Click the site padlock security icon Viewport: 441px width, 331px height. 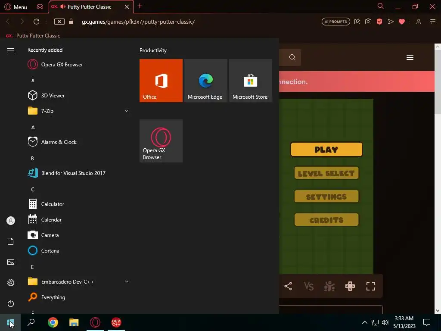point(71,22)
